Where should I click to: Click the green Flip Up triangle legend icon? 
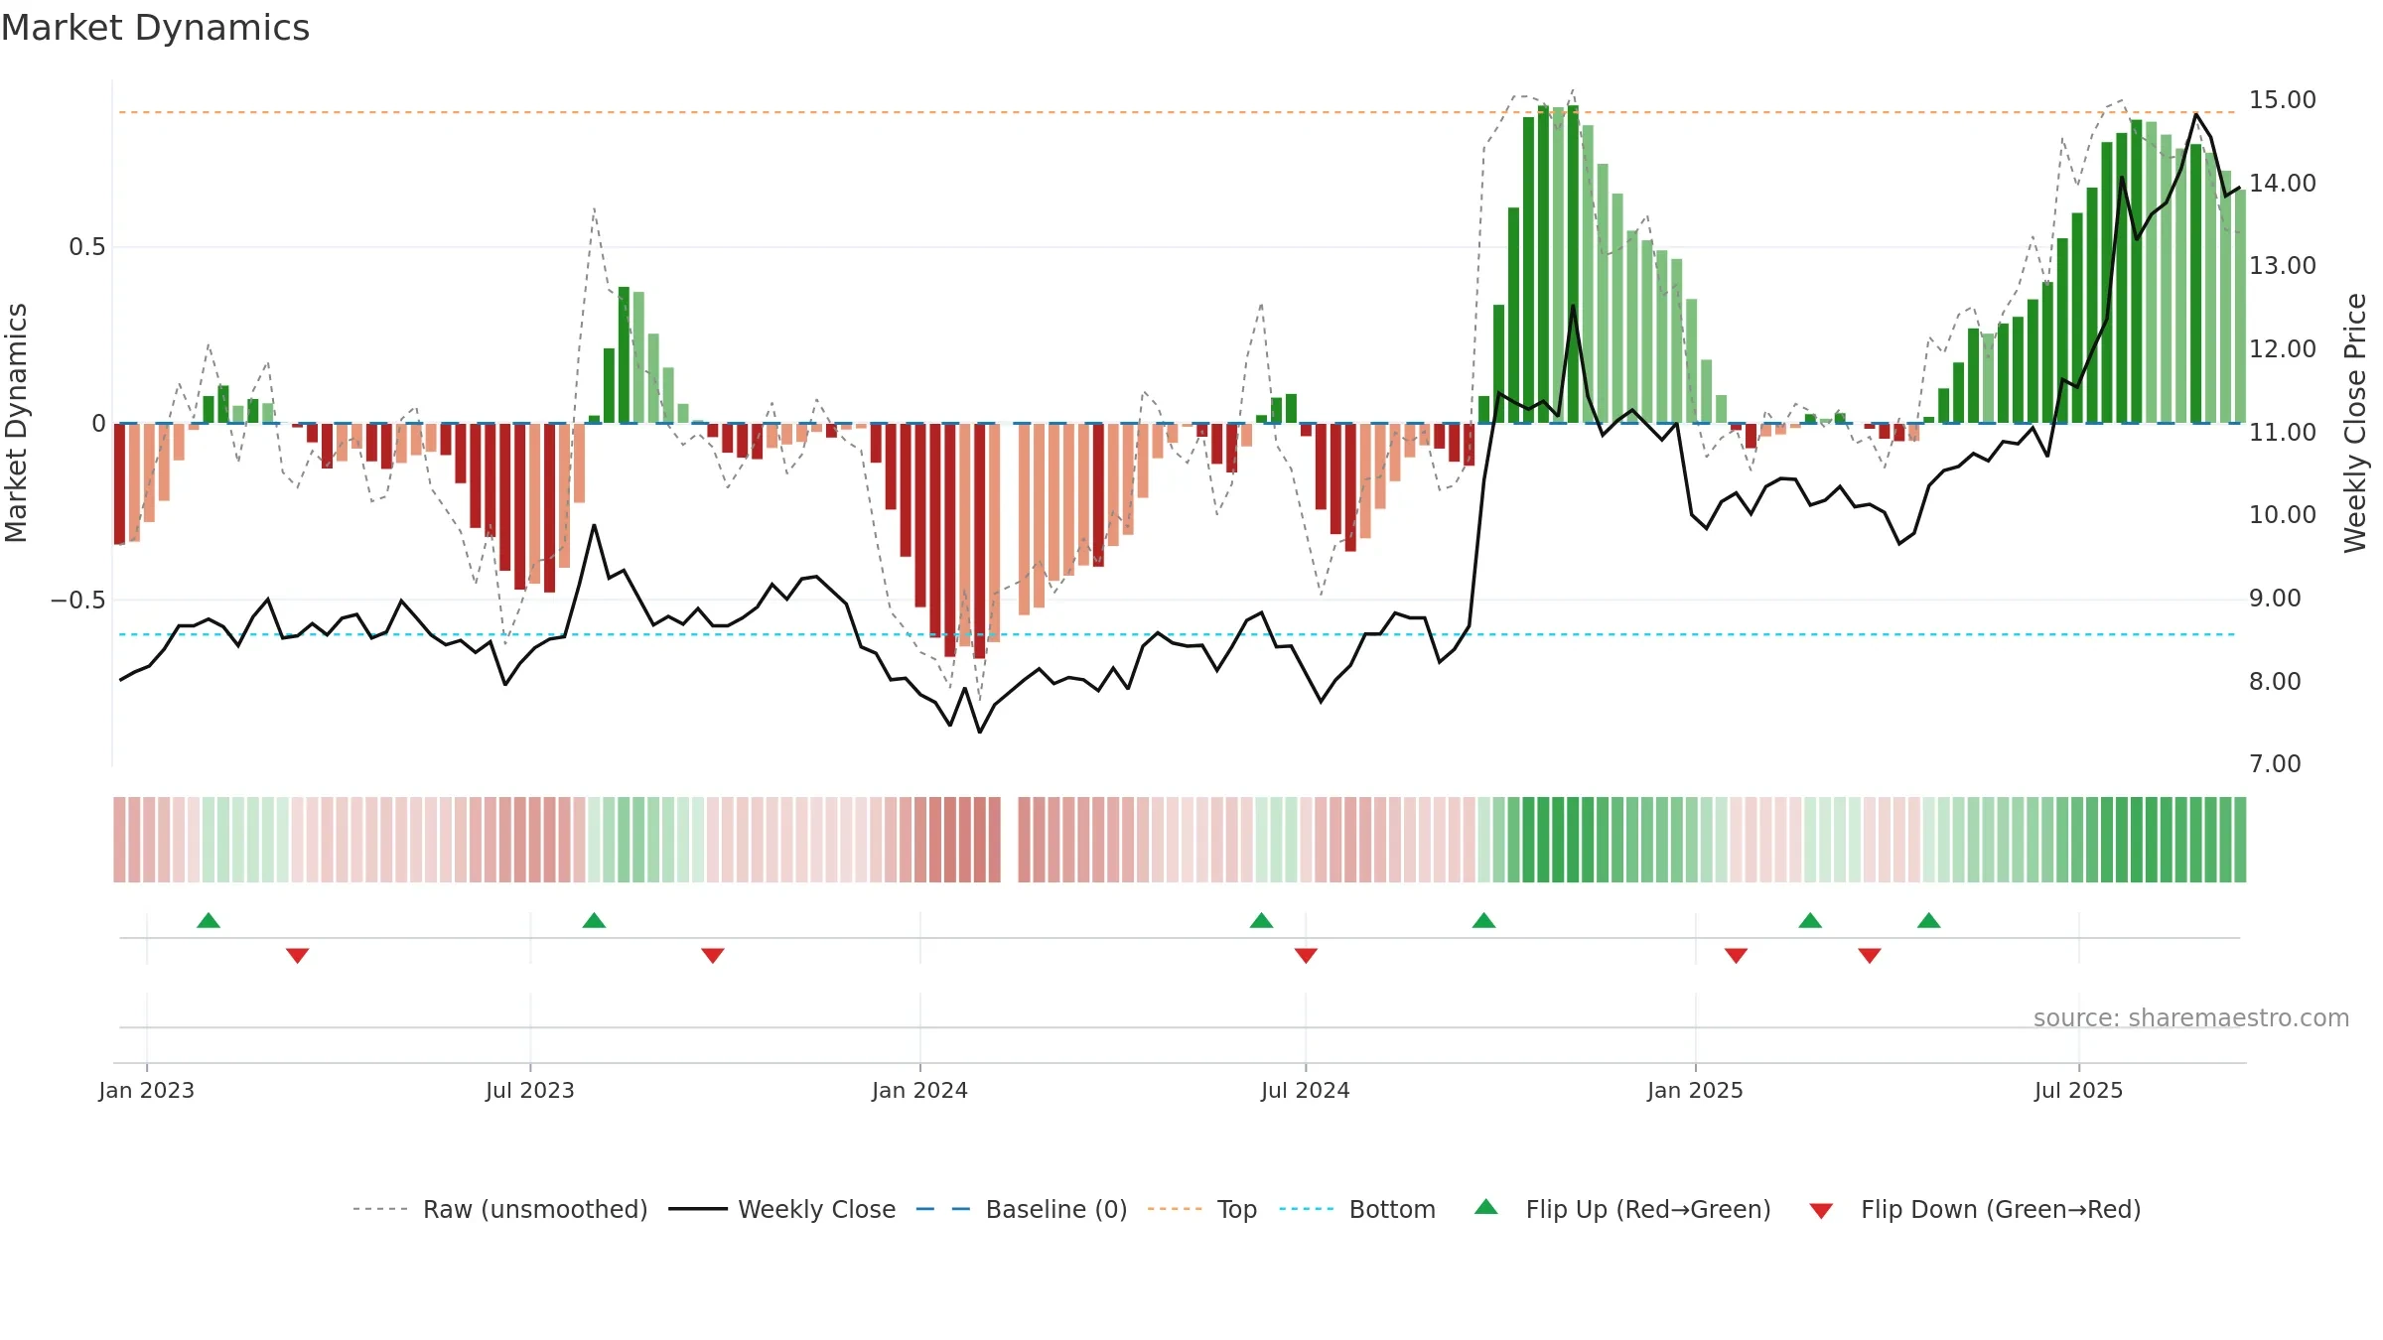(x=1486, y=1207)
